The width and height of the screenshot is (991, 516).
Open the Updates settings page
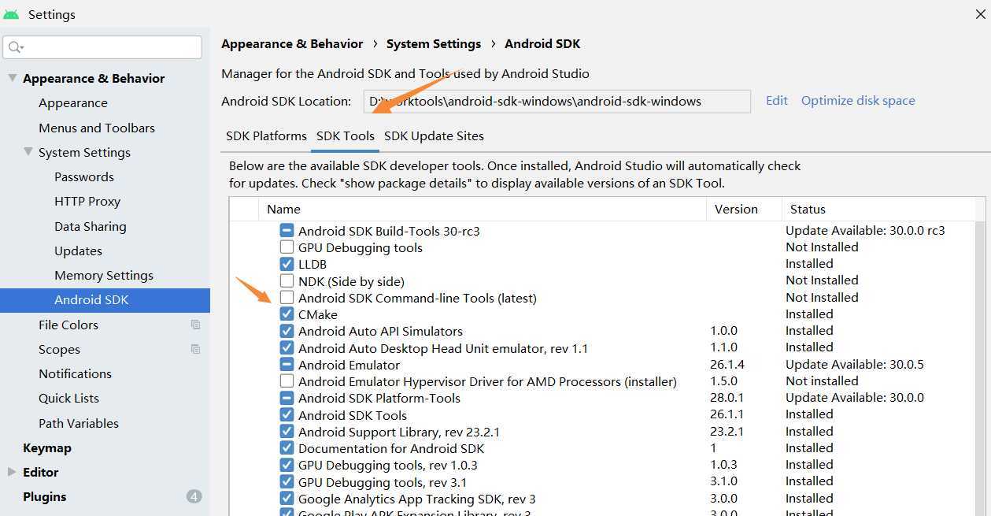78,251
